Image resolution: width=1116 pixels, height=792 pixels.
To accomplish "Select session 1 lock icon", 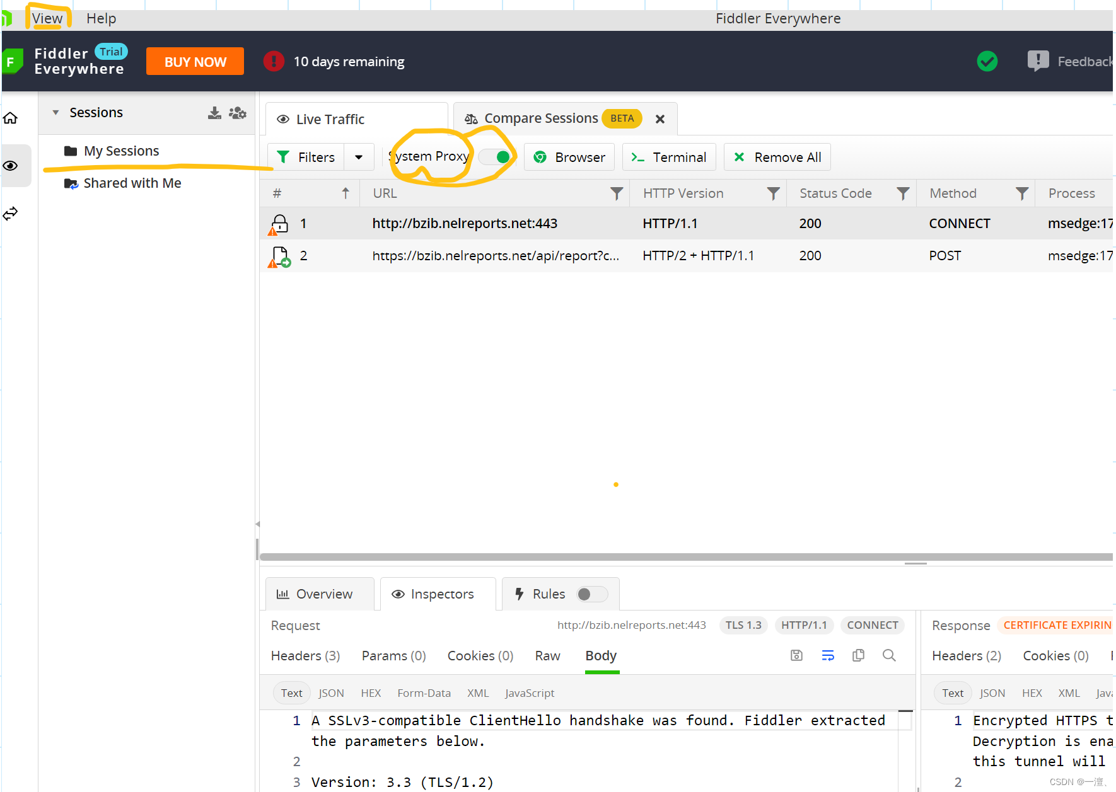I will [x=279, y=224].
